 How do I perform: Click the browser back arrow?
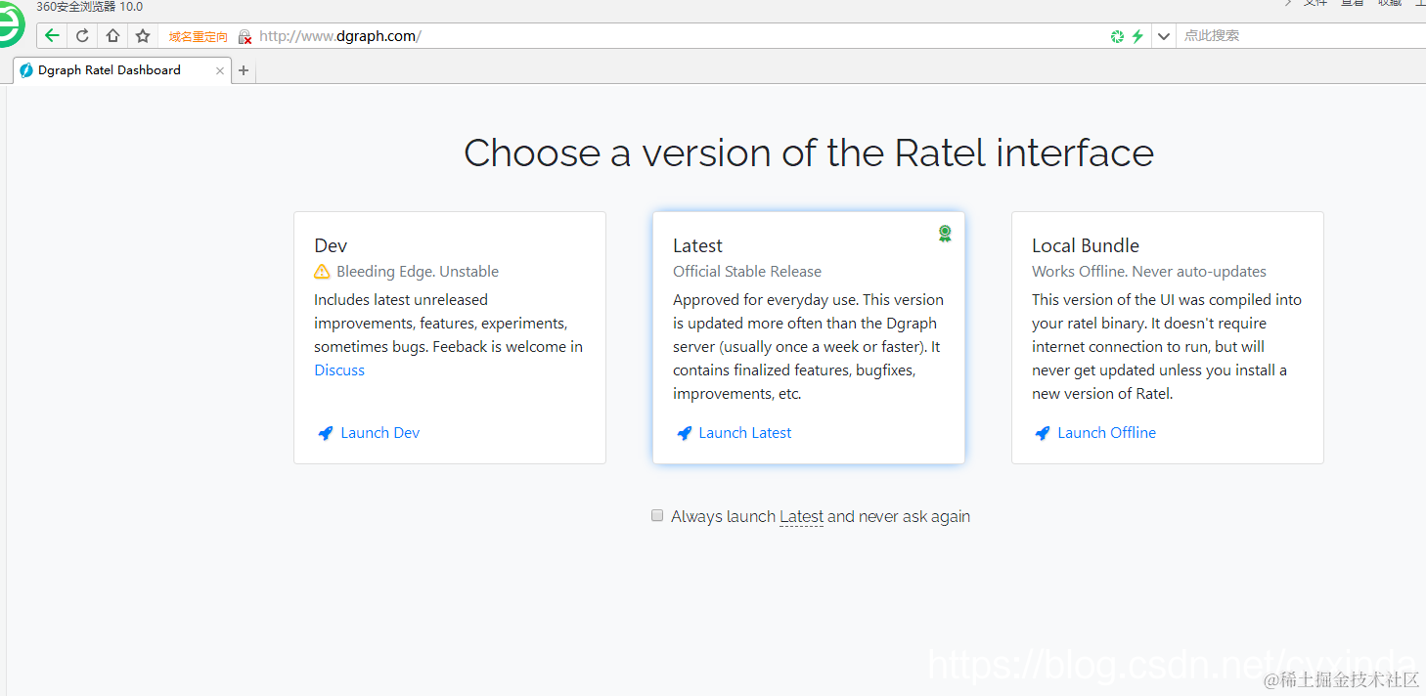[x=53, y=36]
